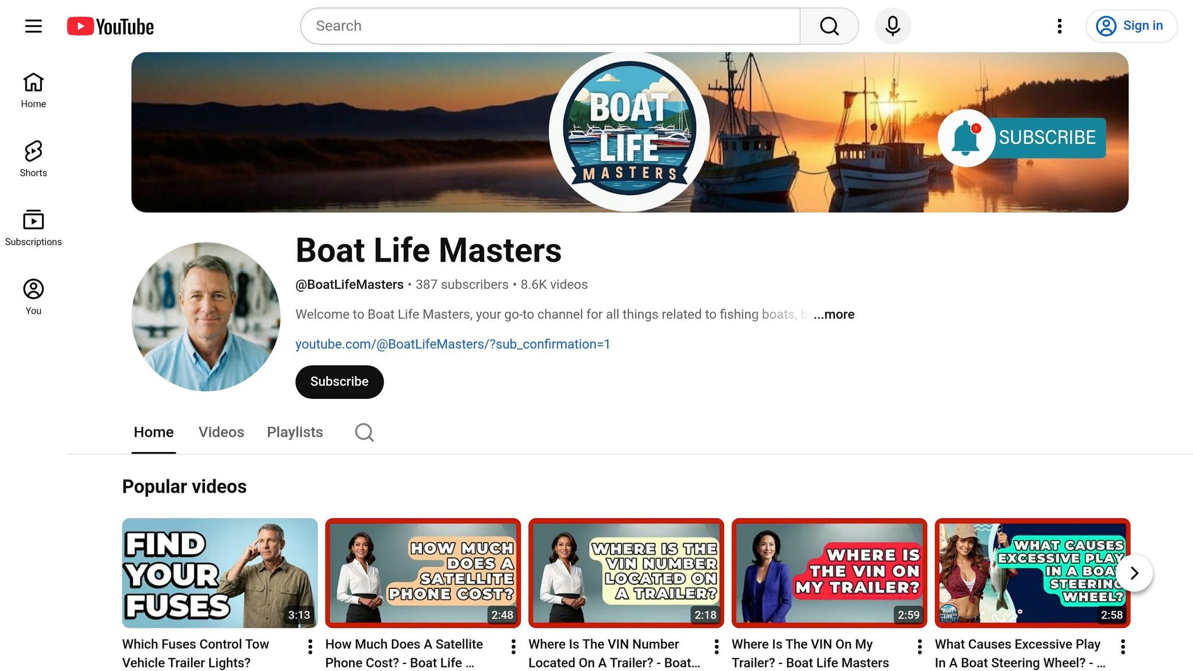The width and height of the screenshot is (1193, 671).
Task: Play the Satellite Phone Cost thumbnail
Action: 423,573
